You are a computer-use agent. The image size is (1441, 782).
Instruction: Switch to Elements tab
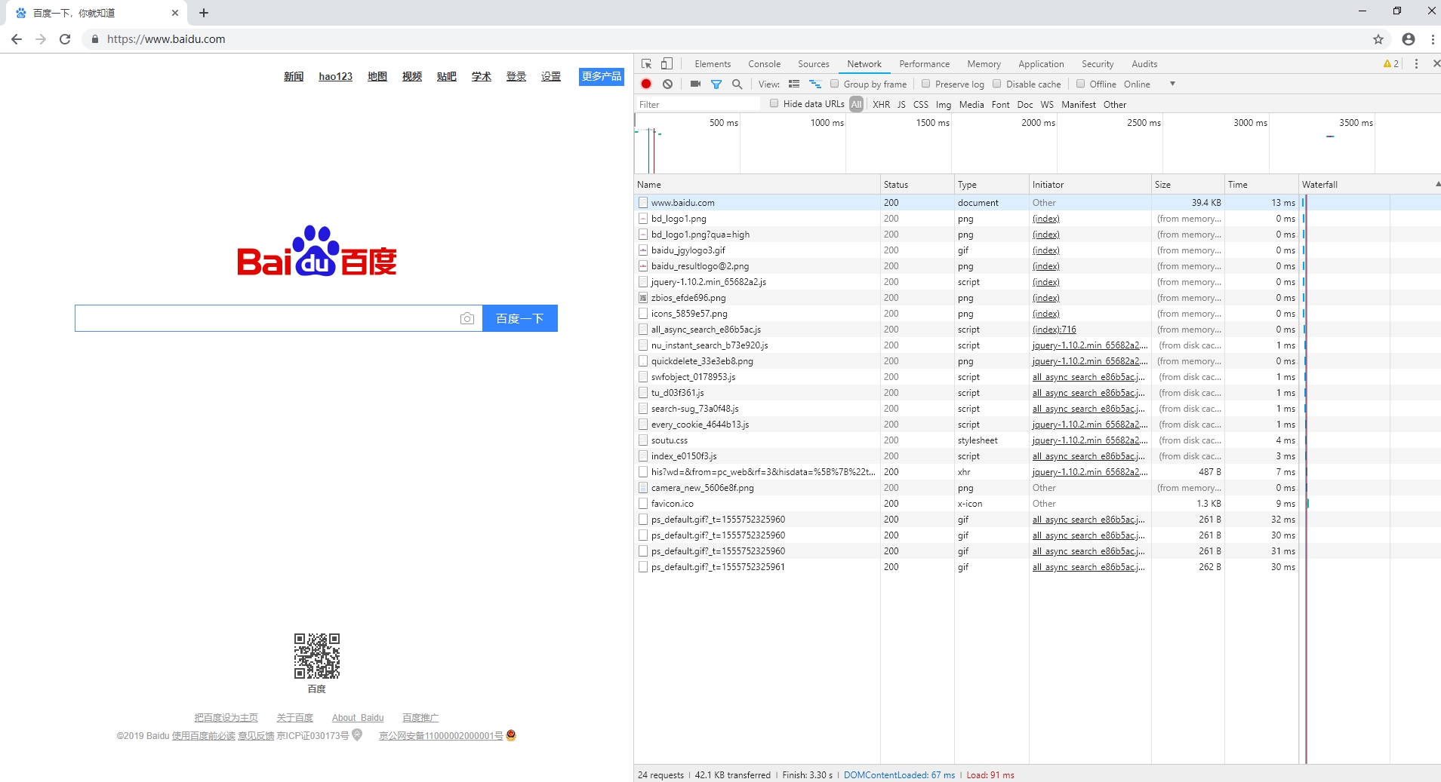(713, 64)
